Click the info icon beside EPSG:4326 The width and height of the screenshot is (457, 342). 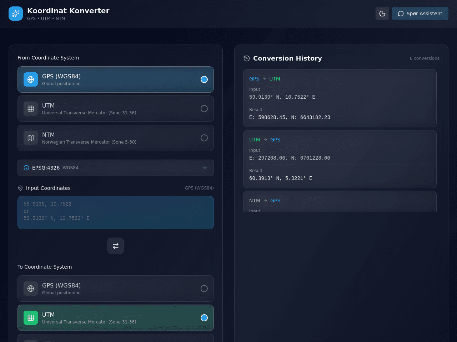[26, 168]
